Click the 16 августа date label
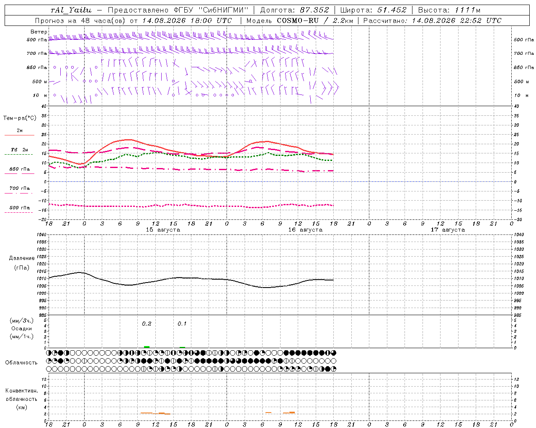This screenshot has height=428, width=536. (305, 230)
